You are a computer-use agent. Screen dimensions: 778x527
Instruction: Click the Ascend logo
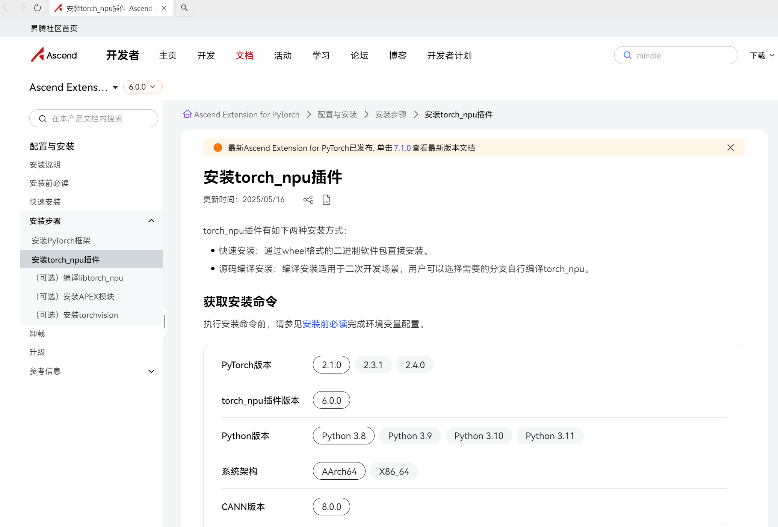(x=54, y=55)
